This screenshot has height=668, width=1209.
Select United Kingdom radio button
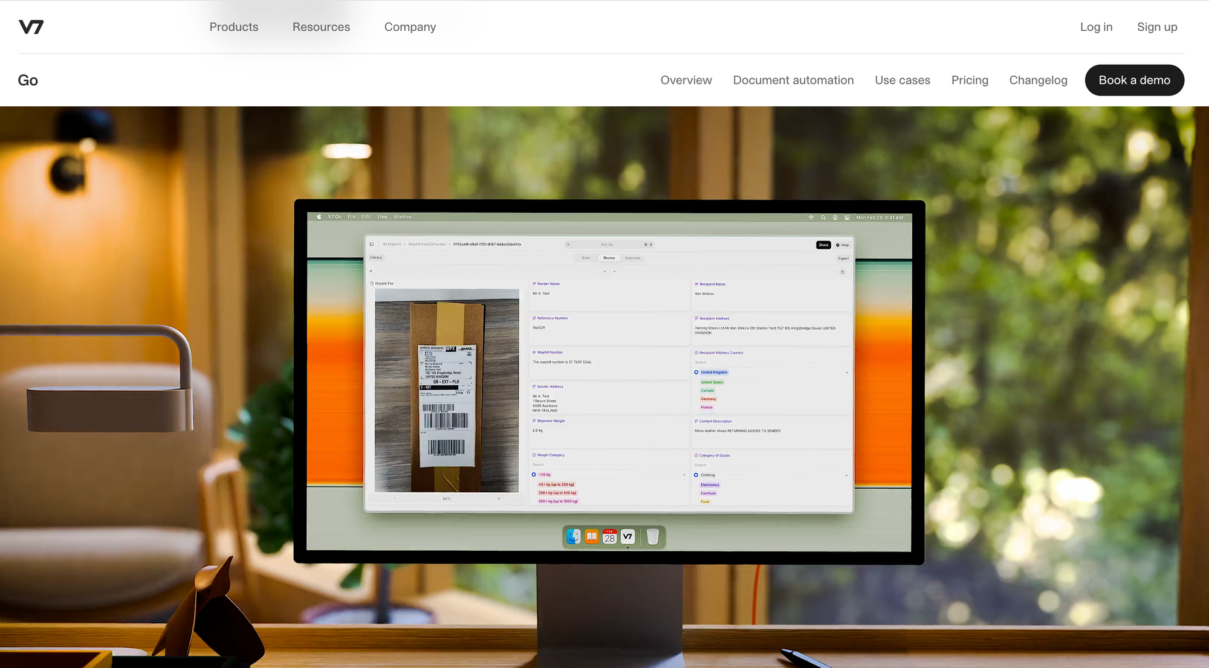pyautogui.click(x=696, y=372)
